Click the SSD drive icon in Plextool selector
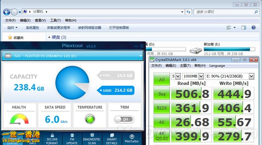The width and height of the screenshot is (262, 145). point(8,56)
